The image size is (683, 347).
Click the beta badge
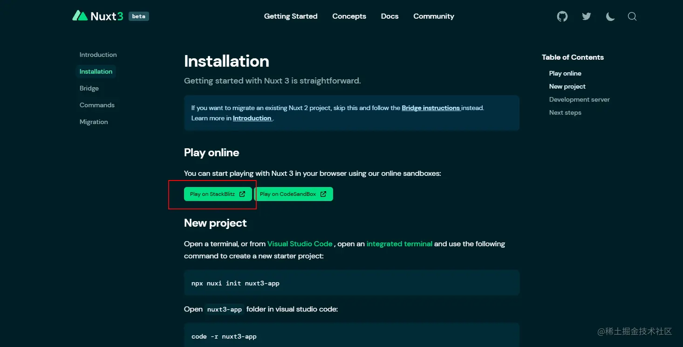[x=139, y=16]
